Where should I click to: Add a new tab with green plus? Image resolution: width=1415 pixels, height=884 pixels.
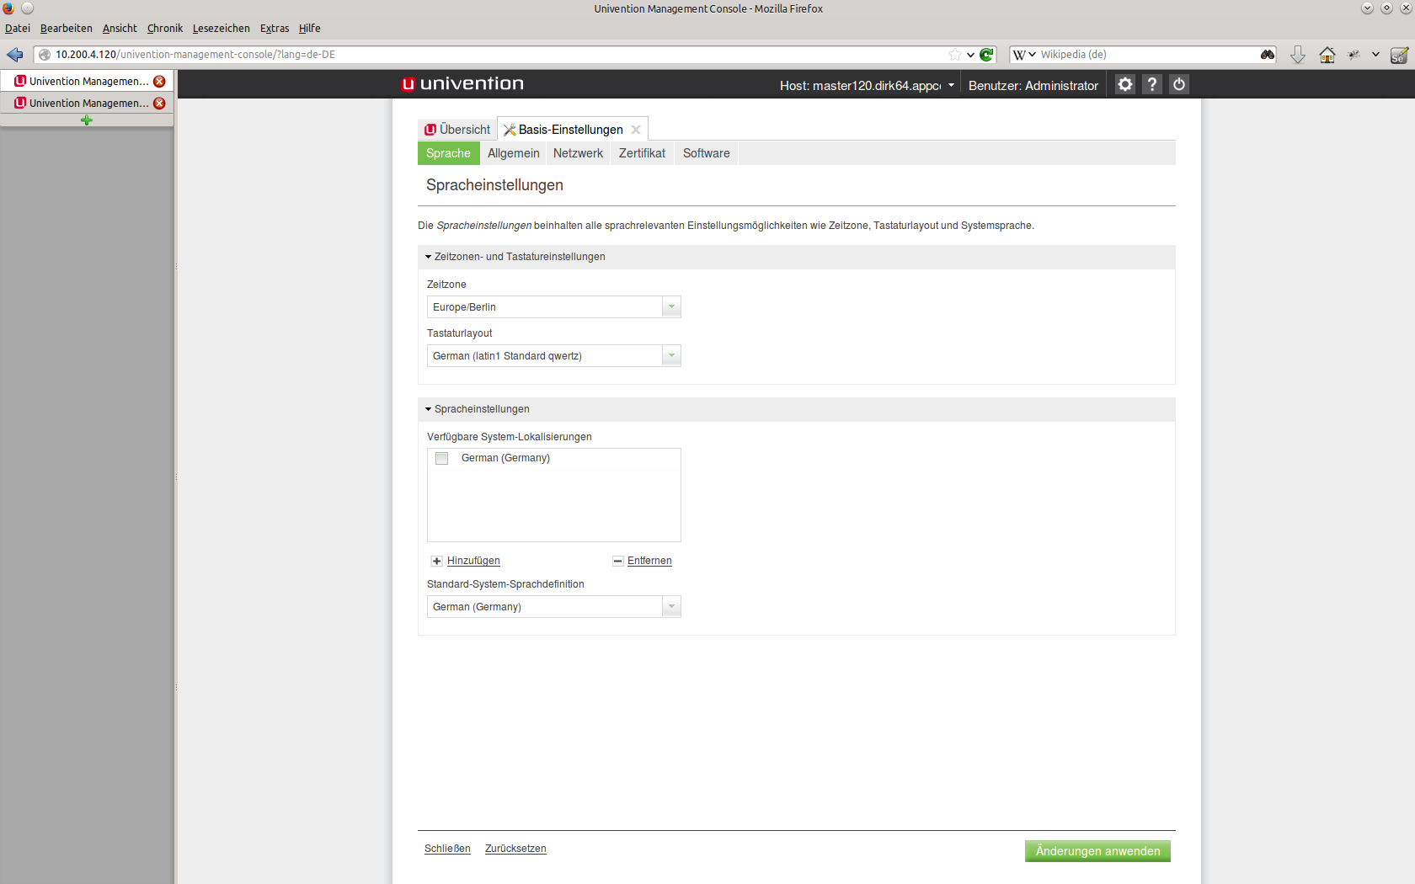click(x=86, y=120)
